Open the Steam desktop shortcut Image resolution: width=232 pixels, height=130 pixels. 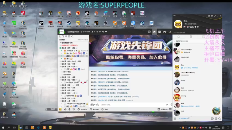coord(69,24)
